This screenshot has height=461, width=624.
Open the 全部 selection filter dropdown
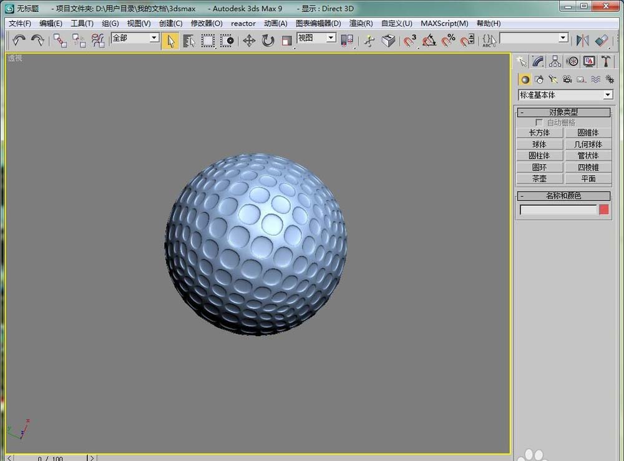pos(154,38)
